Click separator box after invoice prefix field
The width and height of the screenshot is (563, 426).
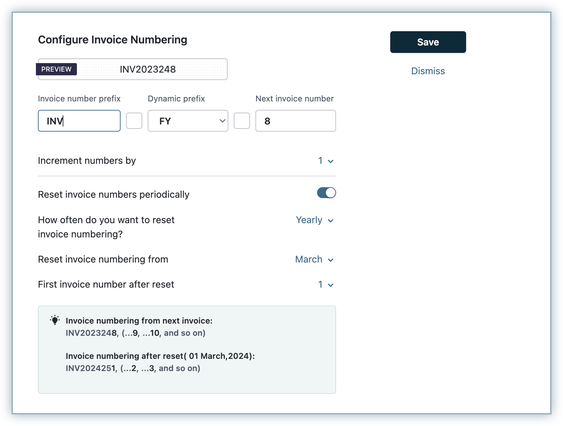click(134, 121)
